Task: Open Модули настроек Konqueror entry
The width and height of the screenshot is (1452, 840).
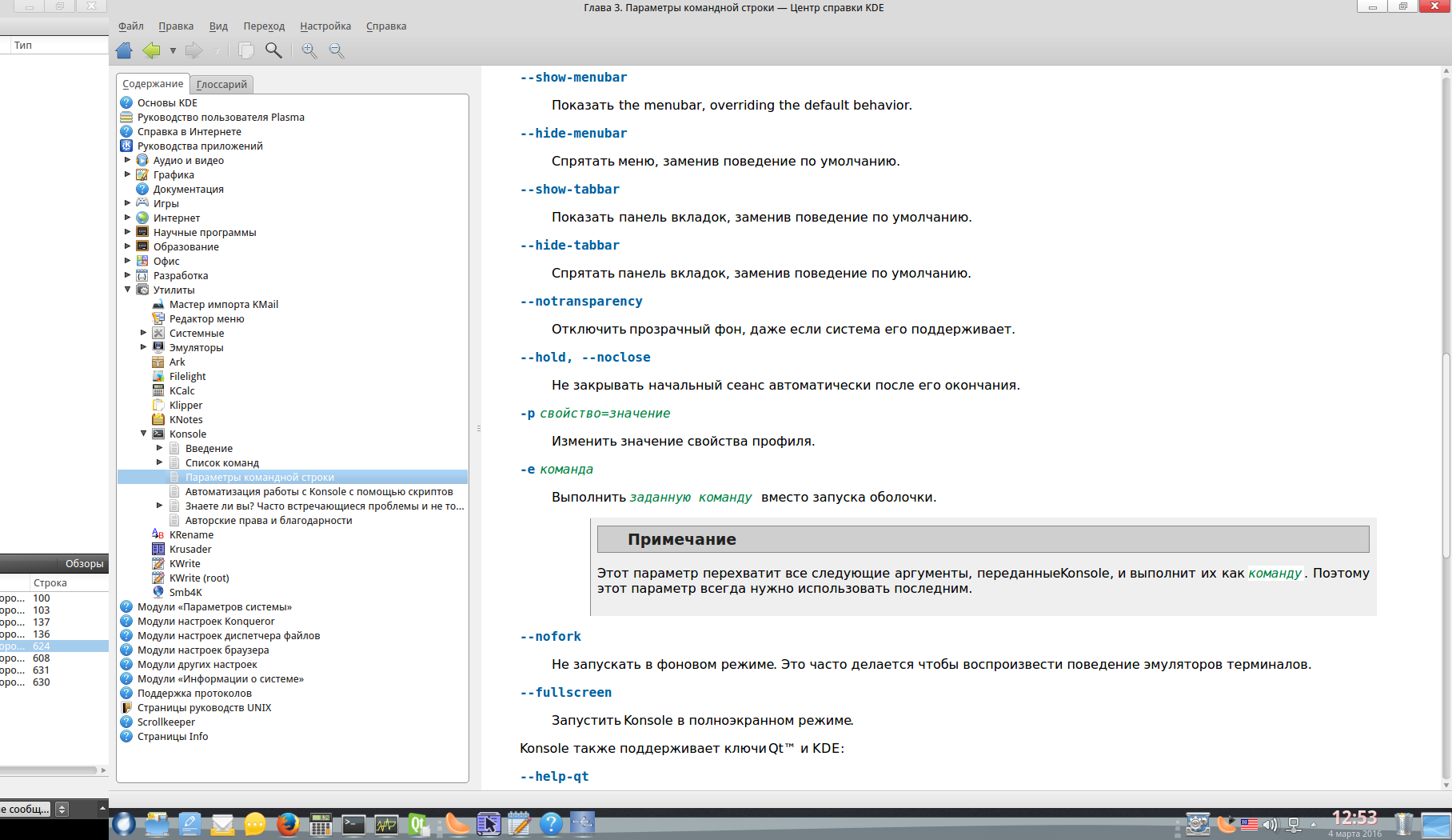Action: point(205,621)
